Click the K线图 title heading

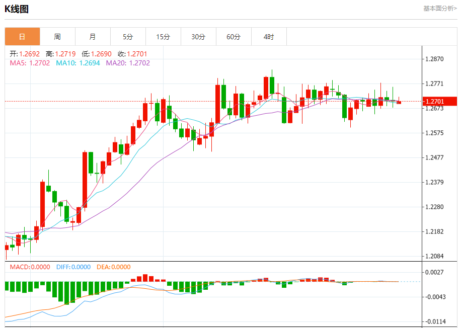pos(17,9)
